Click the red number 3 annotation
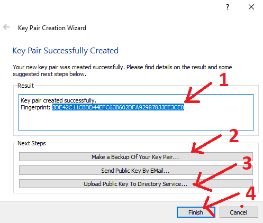The image size is (263, 223). [247, 163]
